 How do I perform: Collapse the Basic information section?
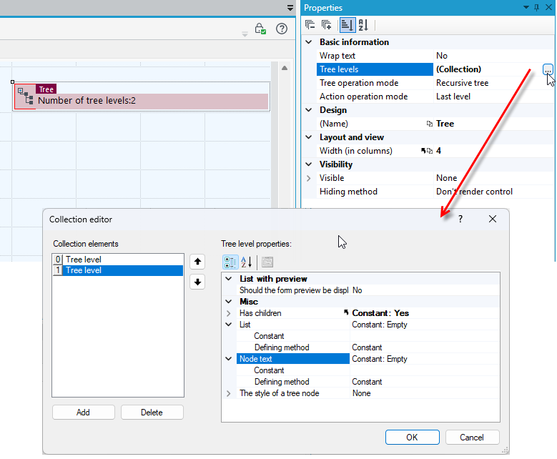point(309,42)
